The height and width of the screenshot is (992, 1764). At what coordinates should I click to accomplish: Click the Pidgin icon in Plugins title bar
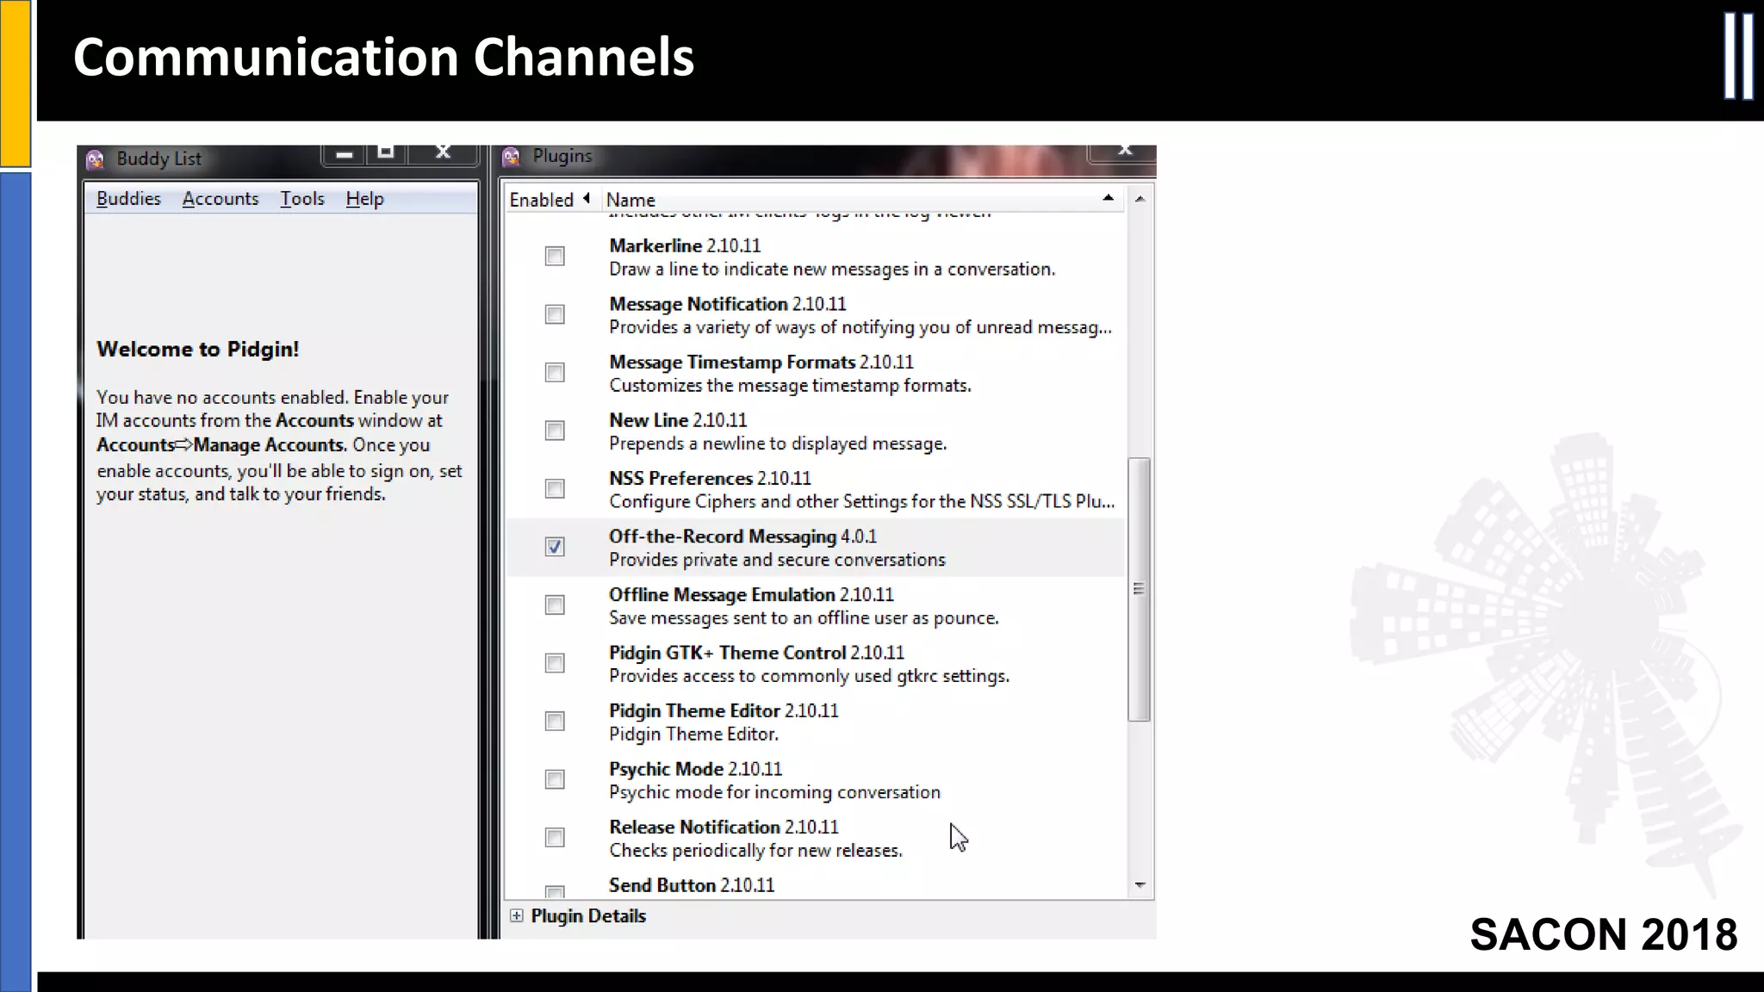coord(511,157)
